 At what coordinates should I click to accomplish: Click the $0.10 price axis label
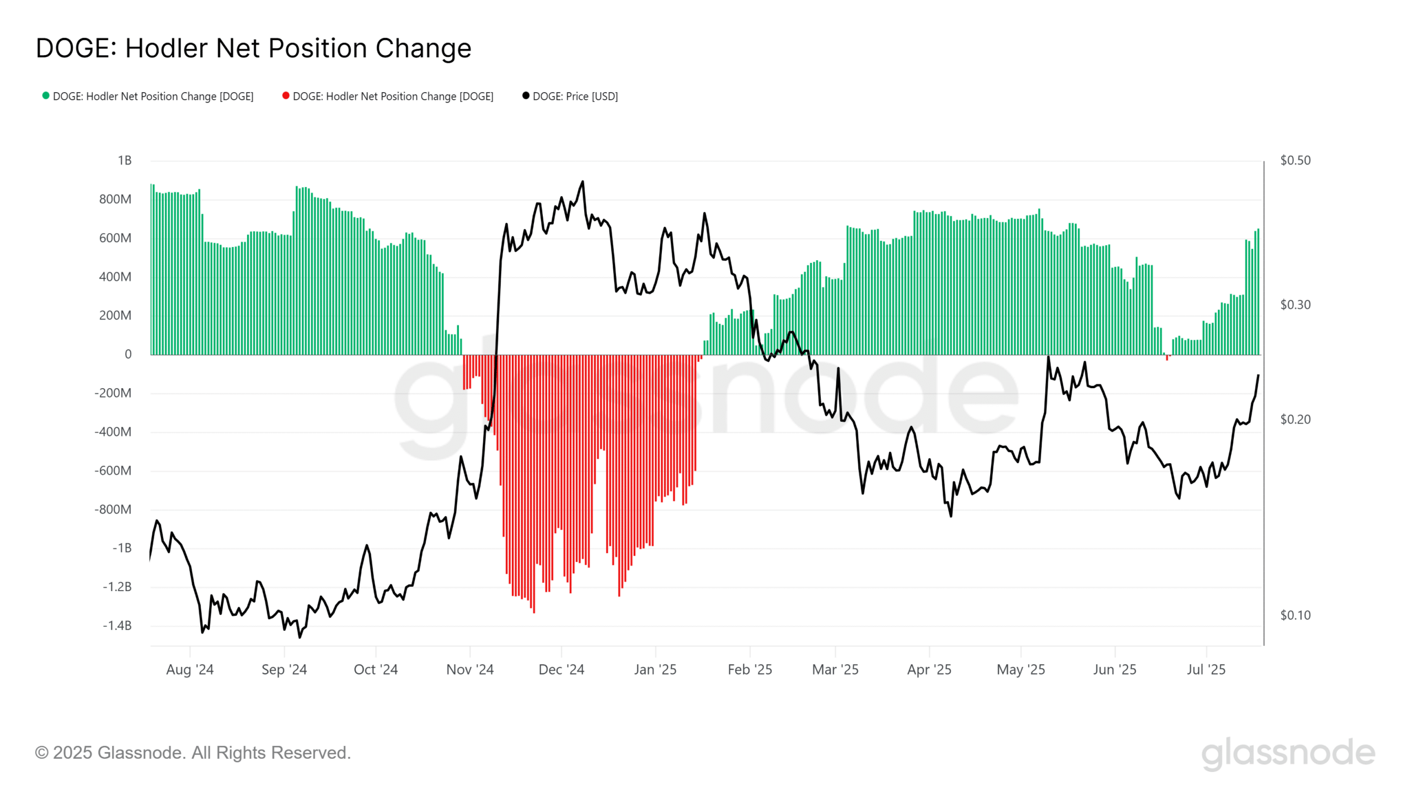pos(1295,615)
